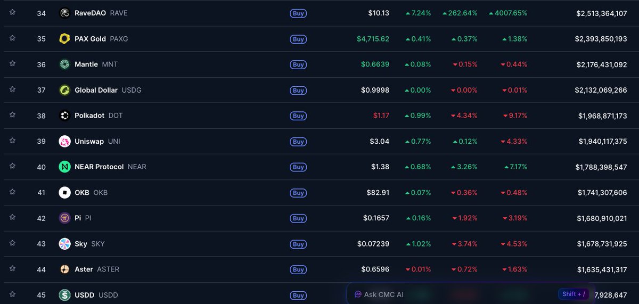Click Aster price $0.6596
Screen dimensions: 639x304
pyautogui.click(x=375, y=269)
